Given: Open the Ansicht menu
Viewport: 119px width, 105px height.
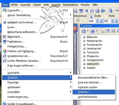Looking at the screenshot, I should 56,5.
